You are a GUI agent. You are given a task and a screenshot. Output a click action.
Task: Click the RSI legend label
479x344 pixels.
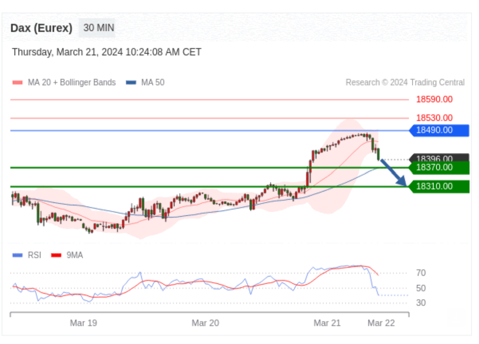coord(34,256)
